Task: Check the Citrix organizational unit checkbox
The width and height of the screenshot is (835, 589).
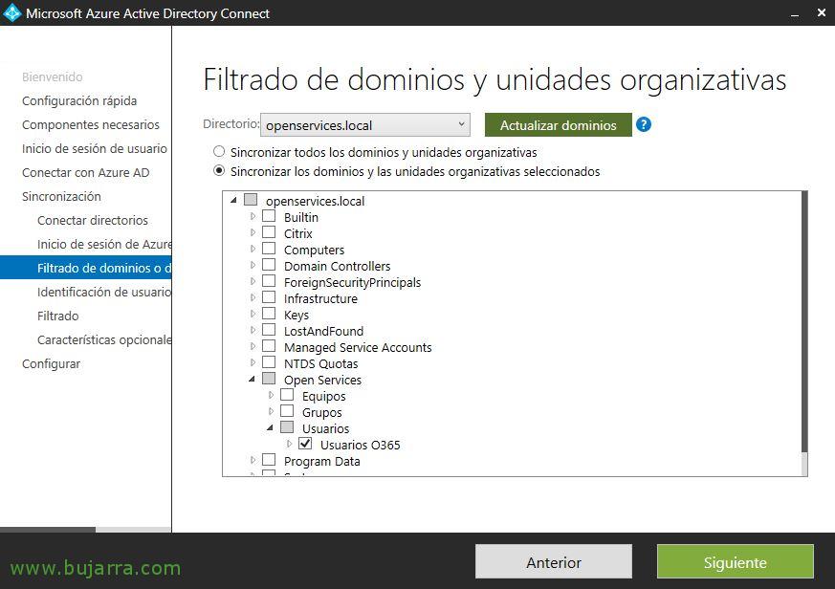Action: coord(269,233)
